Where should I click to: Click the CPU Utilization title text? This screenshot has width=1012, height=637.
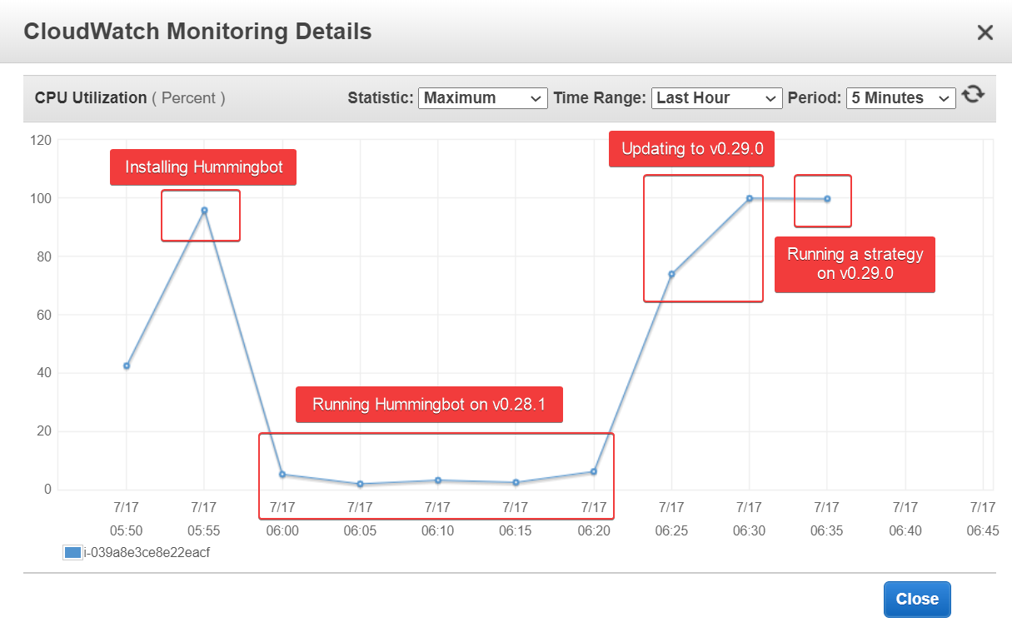click(x=91, y=98)
